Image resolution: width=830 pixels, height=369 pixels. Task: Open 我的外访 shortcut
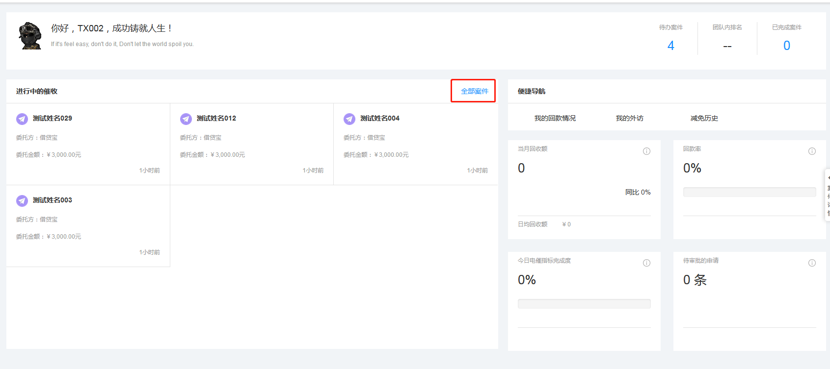pyautogui.click(x=629, y=118)
